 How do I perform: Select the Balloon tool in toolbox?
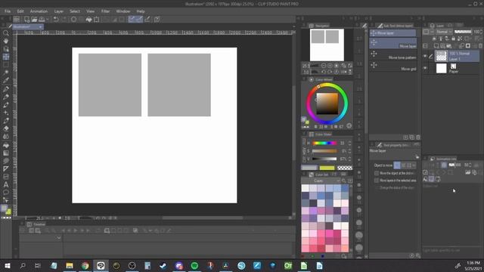[5, 193]
